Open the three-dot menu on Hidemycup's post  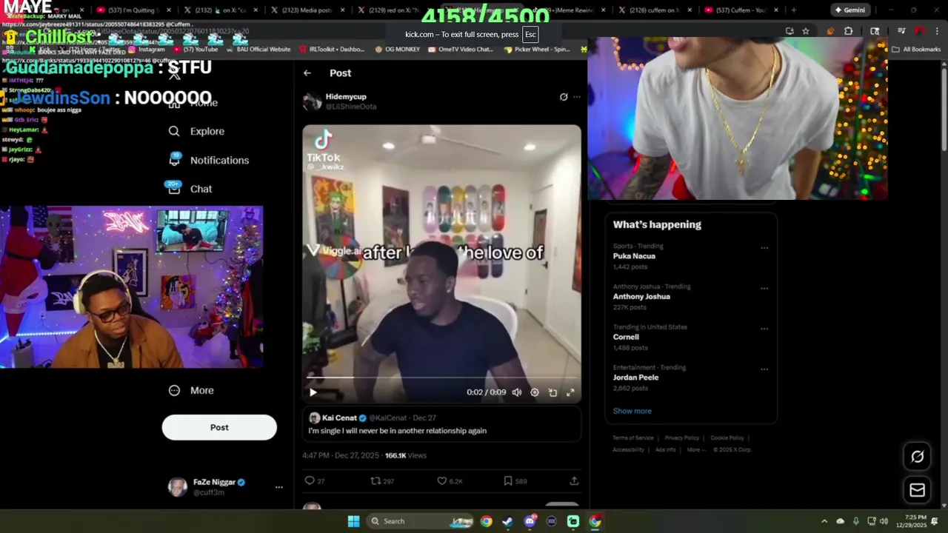click(x=577, y=97)
